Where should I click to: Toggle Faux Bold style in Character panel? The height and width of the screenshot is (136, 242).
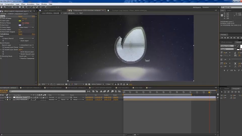(x=224, y=70)
